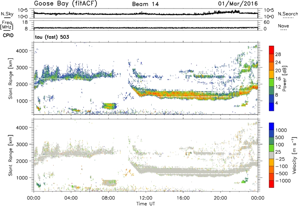The height and width of the screenshot is (206, 298).
Task: Click the "Power [dB]" colorbar title
Action: click(285, 78)
